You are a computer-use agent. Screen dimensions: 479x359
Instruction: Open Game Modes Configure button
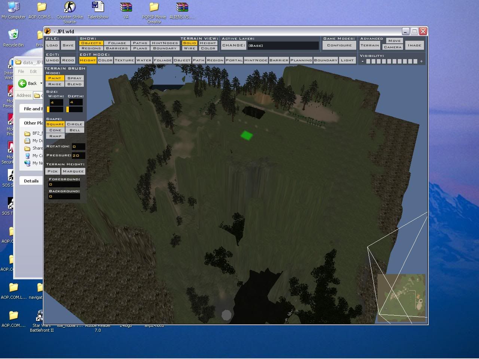[339, 45]
